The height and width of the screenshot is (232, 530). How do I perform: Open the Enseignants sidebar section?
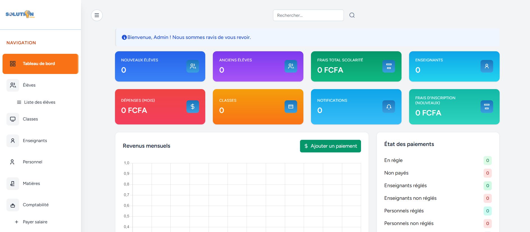point(35,141)
